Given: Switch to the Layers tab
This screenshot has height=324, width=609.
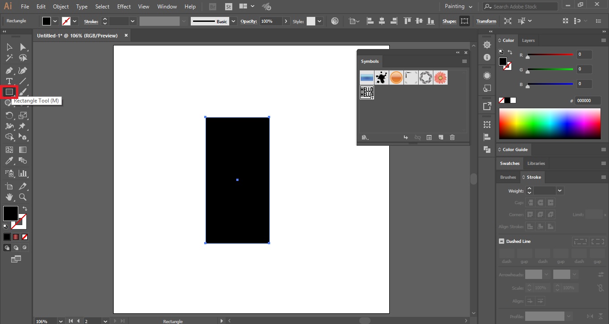Looking at the screenshot, I should (528, 40).
